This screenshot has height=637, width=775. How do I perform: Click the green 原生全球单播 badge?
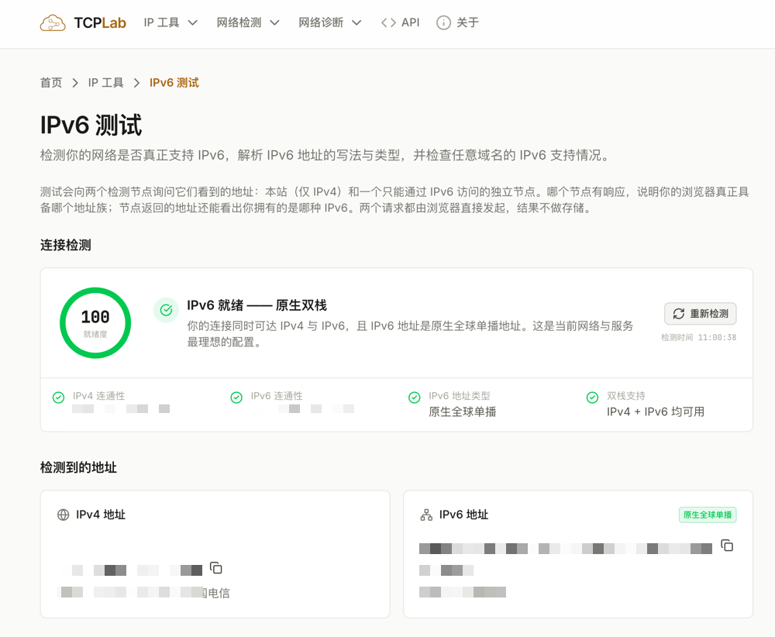708,515
